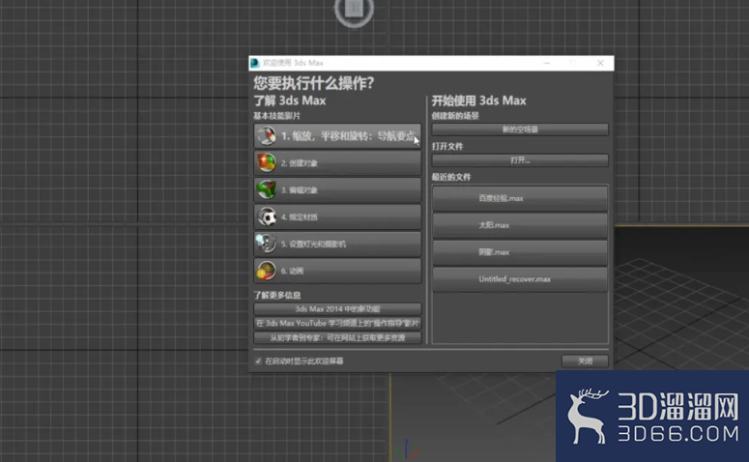Open the beginner to expert resources link
This screenshot has height=462, width=749.
[337, 337]
